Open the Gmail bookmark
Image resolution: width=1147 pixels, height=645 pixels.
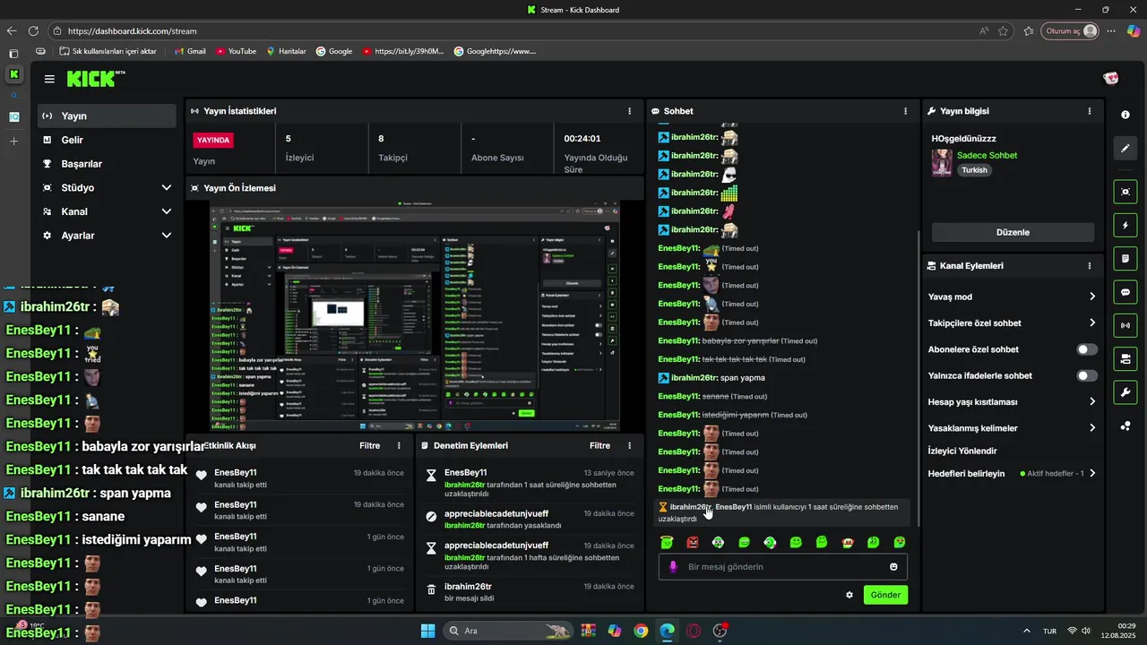pos(189,51)
